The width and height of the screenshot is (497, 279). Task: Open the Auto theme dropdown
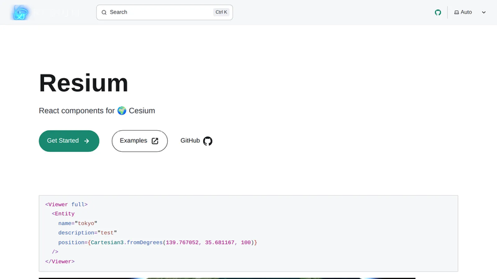470,12
